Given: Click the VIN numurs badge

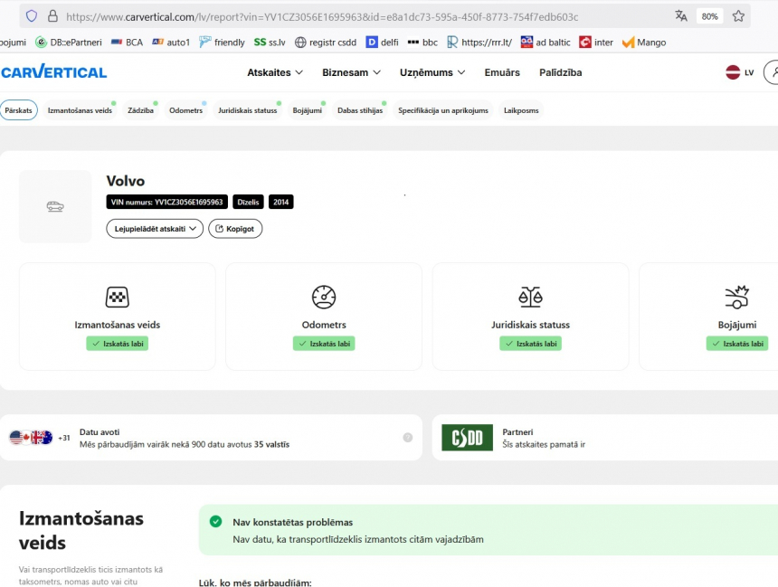Looking at the screenshot, I should (x=166, y=202).
